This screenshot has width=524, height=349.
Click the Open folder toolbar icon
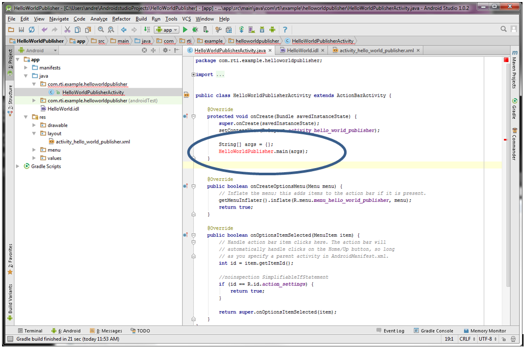tap(11, 30)
